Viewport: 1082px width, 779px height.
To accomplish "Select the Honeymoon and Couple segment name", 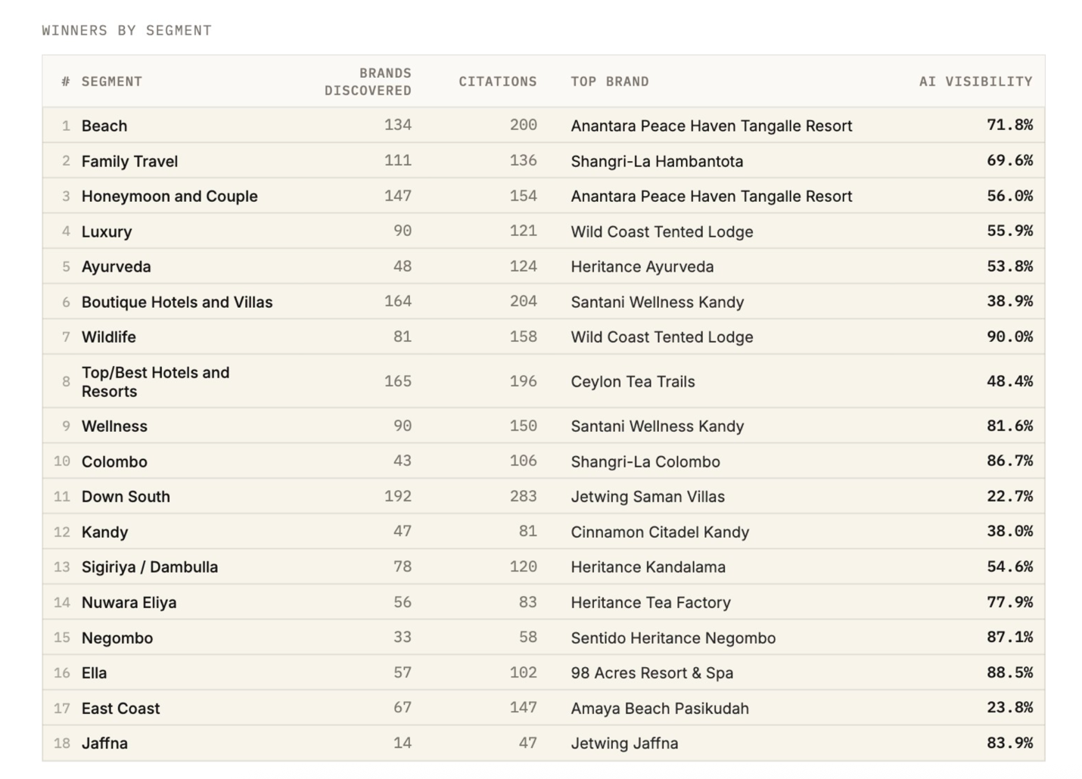I will pos(169,196).
